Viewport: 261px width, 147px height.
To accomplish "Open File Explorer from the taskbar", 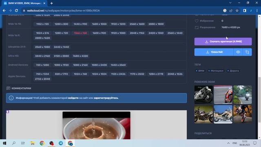I will (x=33, y=143).
